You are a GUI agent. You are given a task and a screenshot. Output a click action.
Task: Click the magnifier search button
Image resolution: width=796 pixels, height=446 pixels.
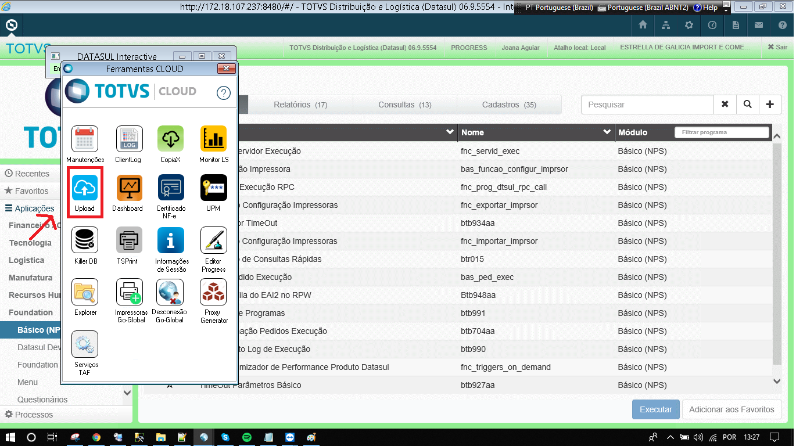747,105
